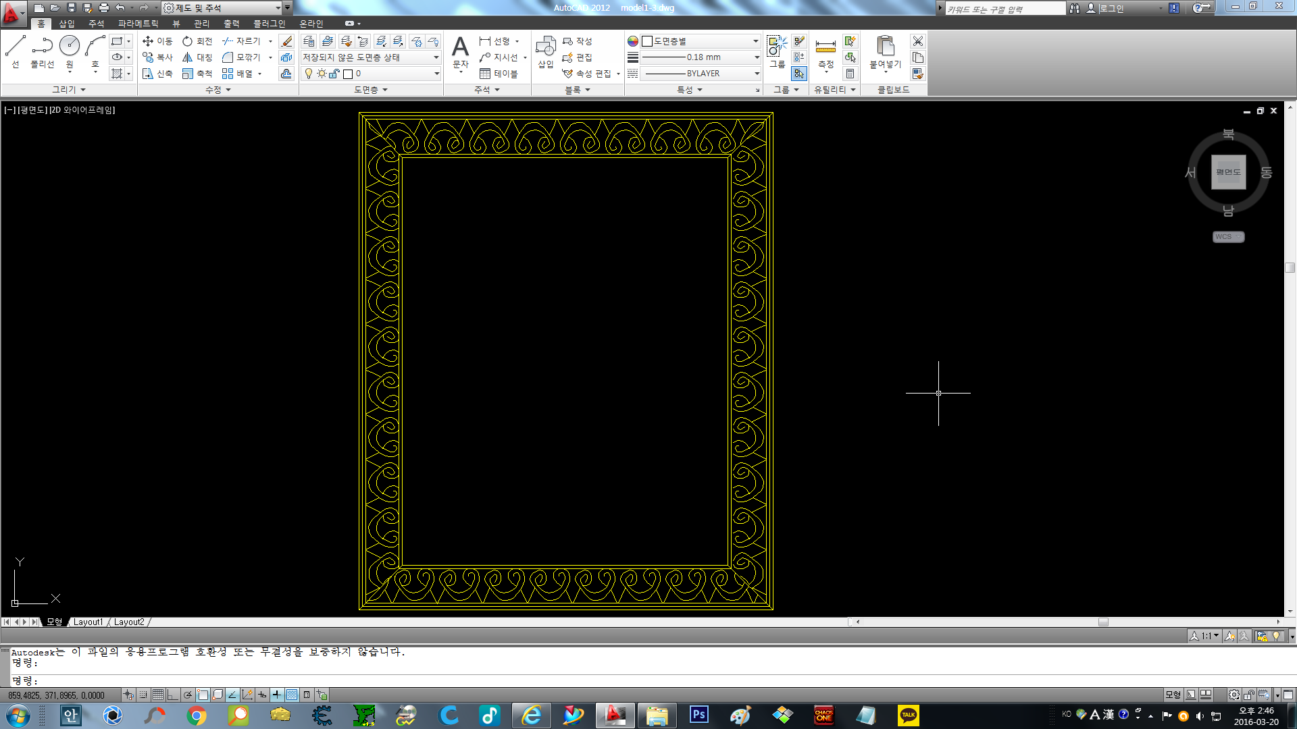
Task: Click the Move (이동) tool
Action: pos(157,41)
